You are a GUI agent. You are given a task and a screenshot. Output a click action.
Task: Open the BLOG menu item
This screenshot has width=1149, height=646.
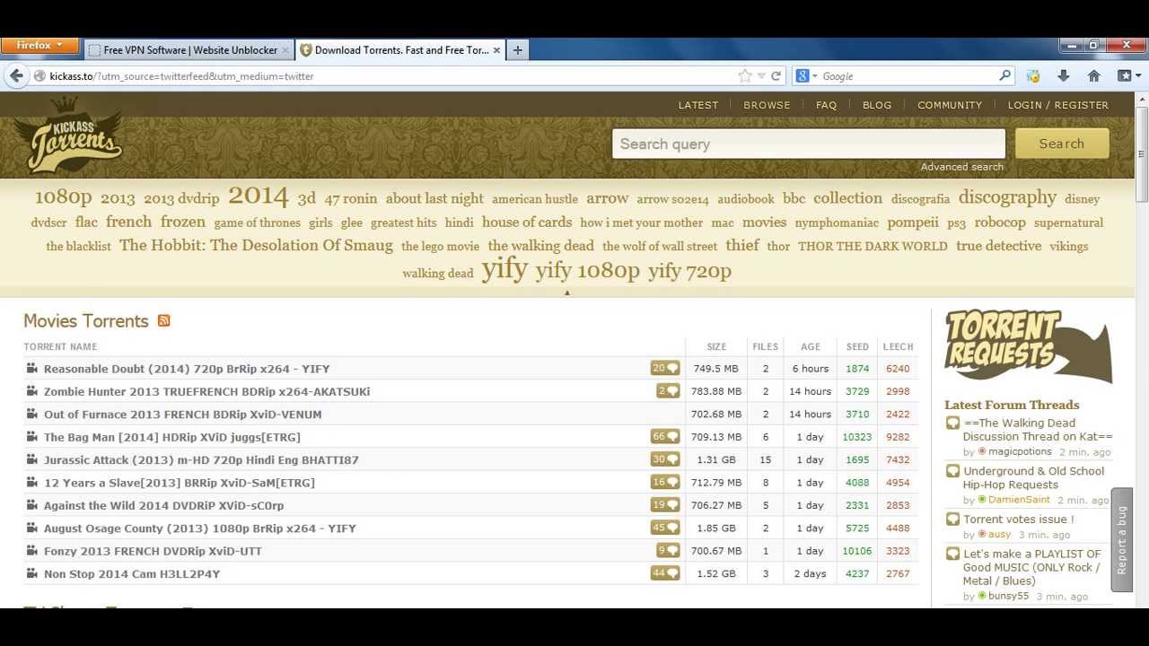(877, 105)
